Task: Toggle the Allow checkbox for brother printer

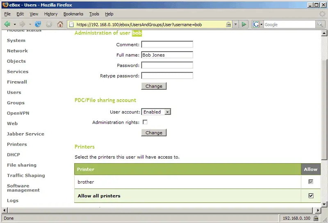Action: point(311,182)
